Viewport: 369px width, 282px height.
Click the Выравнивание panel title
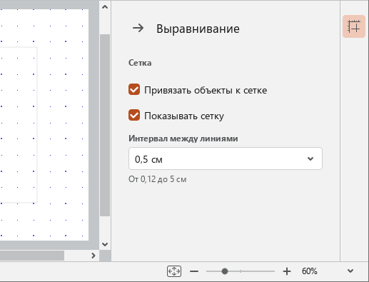[x=198, y=29]
